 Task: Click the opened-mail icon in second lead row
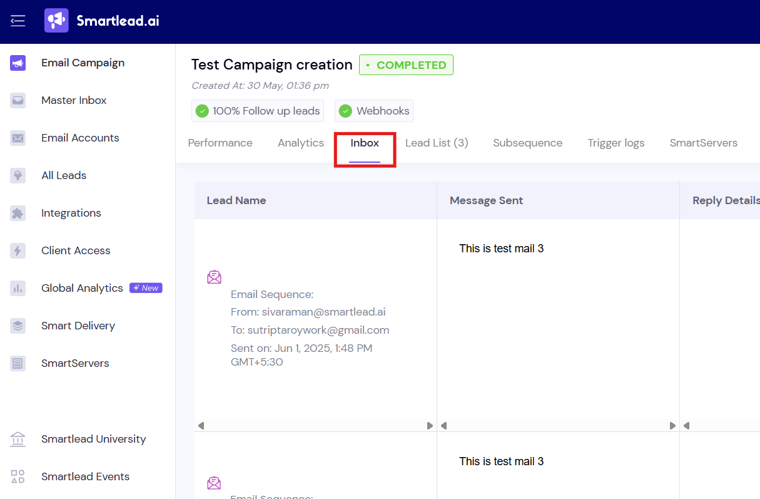pyautogui.click(x=214, y=483)
